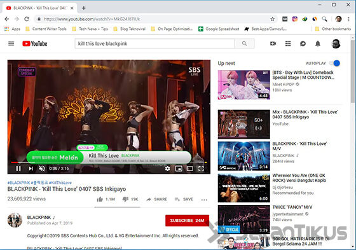356x250 pixels.
Task: Open create video camera icon
Action: click(x=273, y=43)
